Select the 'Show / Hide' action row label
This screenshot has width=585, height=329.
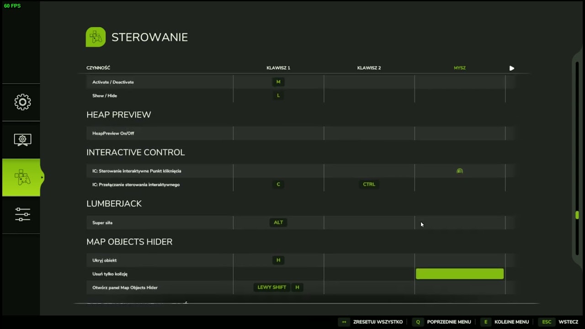click(x=105, y=96)
